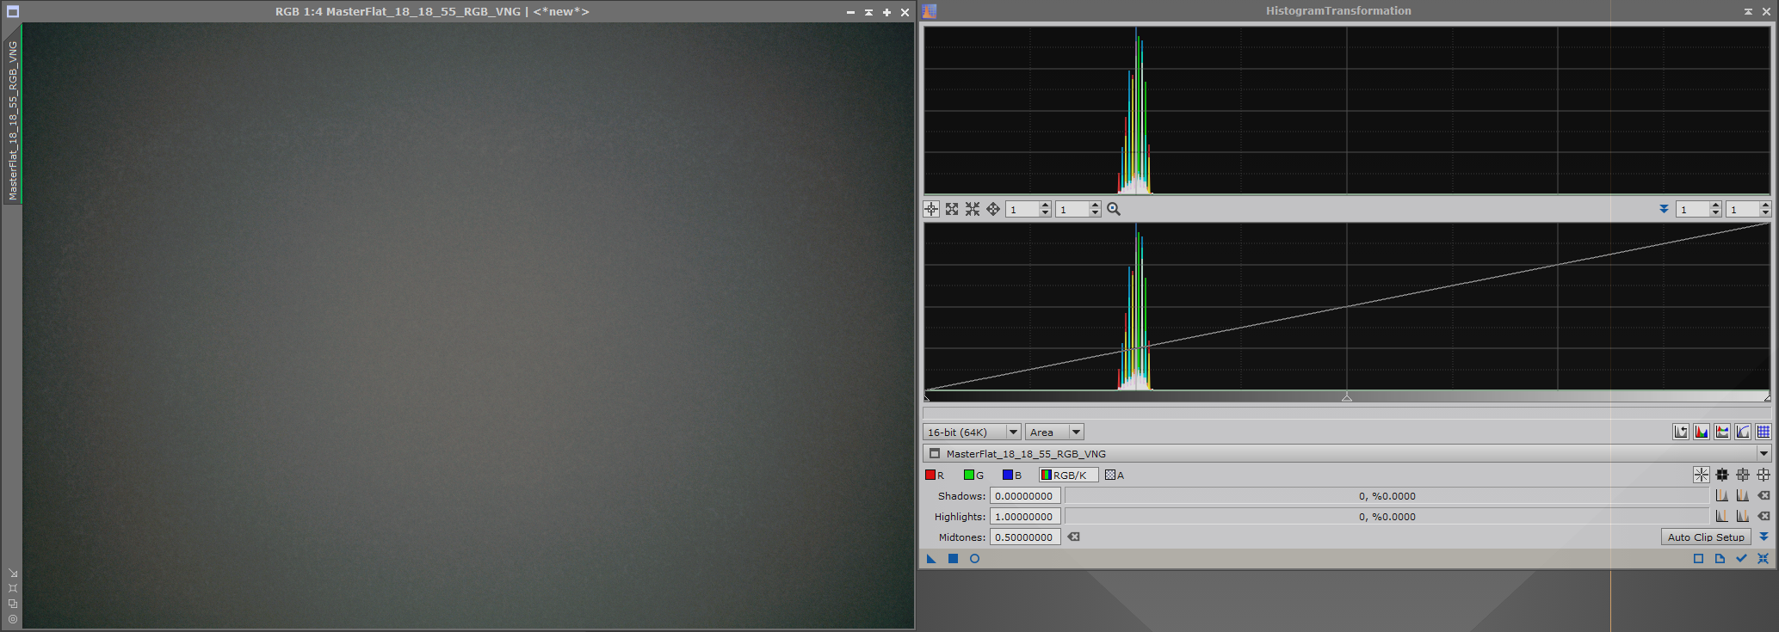1779x632 pixels.
Task: Reset the Shadows clipping value
Action: tap(1764, 495)
